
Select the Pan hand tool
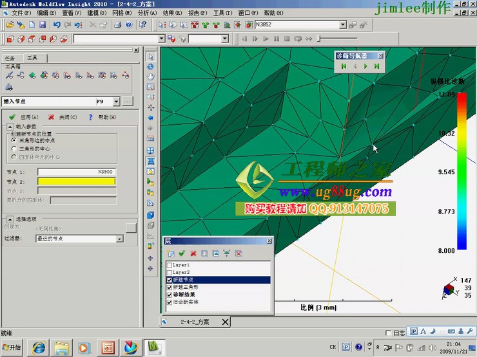coord(151,77)
